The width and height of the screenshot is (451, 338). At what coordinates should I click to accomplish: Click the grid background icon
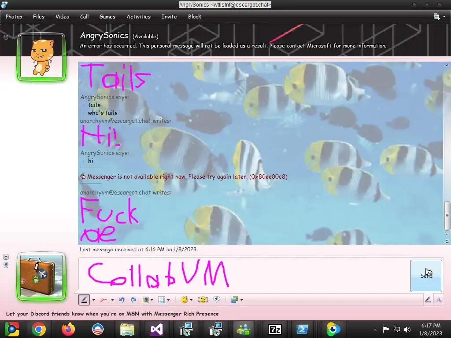(x=162, y=300)
